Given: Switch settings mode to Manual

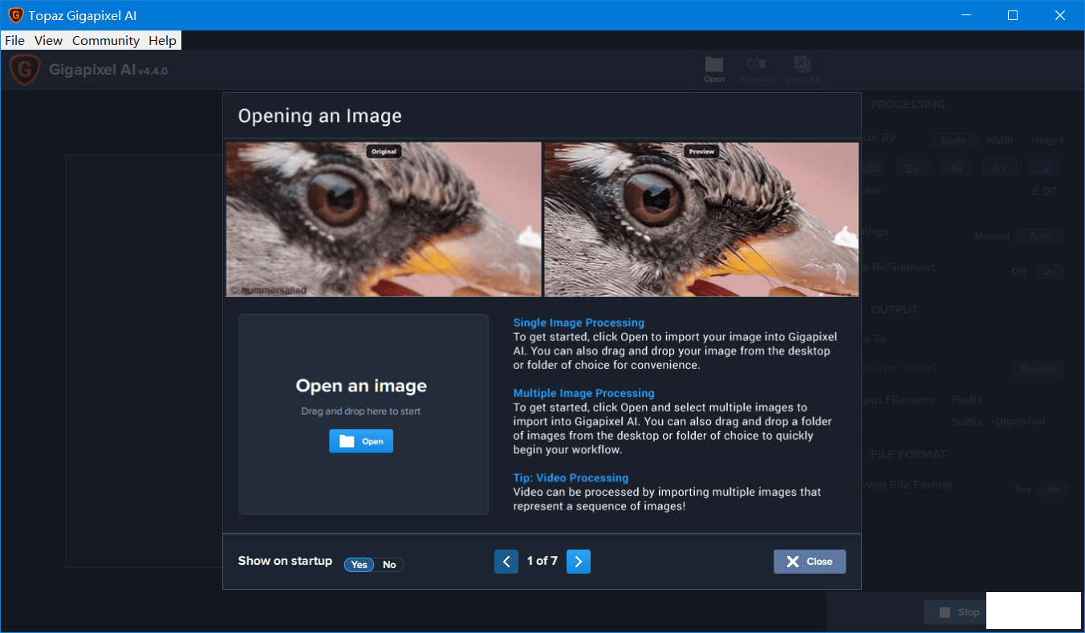Looking at the screenshot, I should 992,236.
